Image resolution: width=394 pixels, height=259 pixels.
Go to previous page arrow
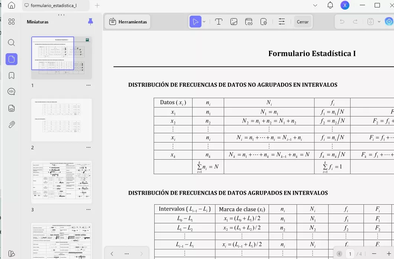coord(112,254)
